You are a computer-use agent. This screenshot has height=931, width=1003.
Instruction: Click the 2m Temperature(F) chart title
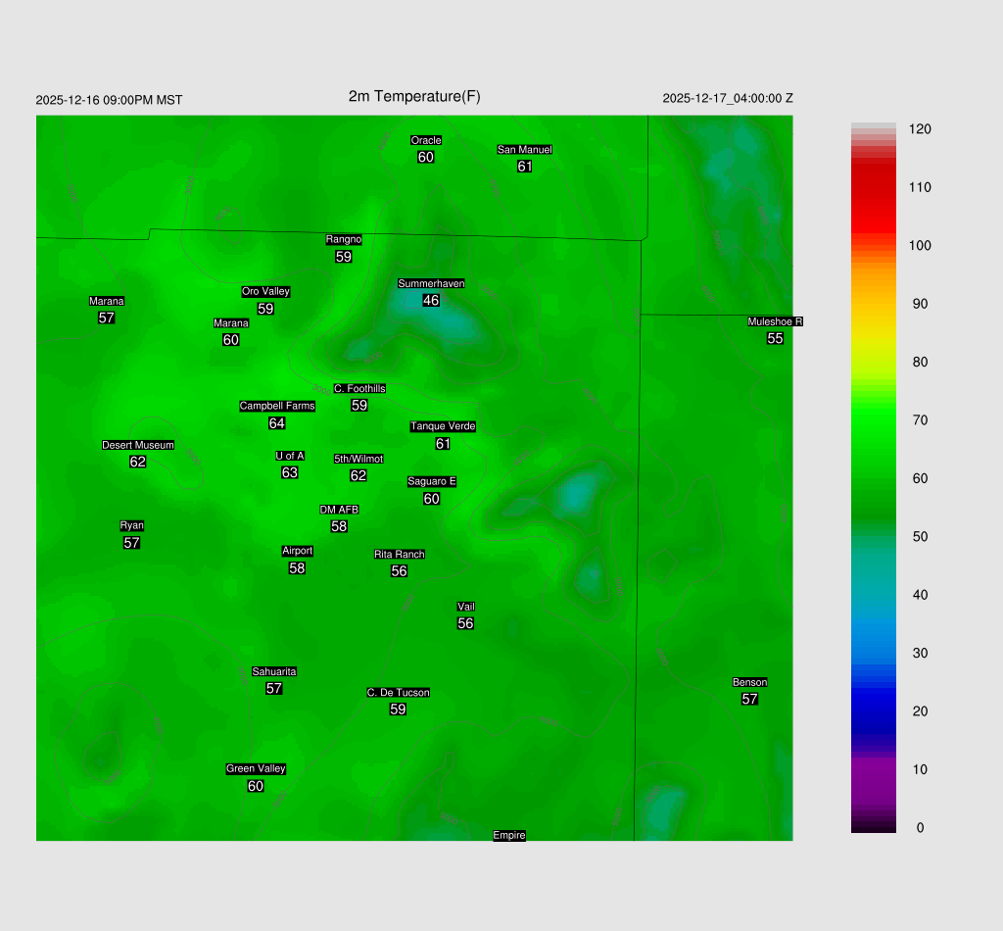pos(414,96)
